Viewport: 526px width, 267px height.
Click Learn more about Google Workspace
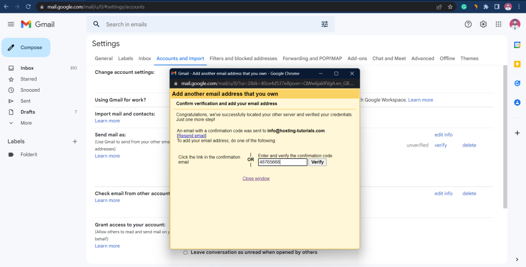[x=420, y=100]
